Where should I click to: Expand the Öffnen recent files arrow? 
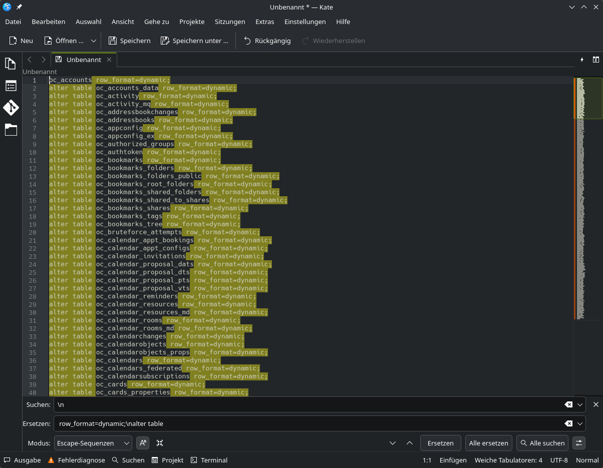[x=93, y=41]
